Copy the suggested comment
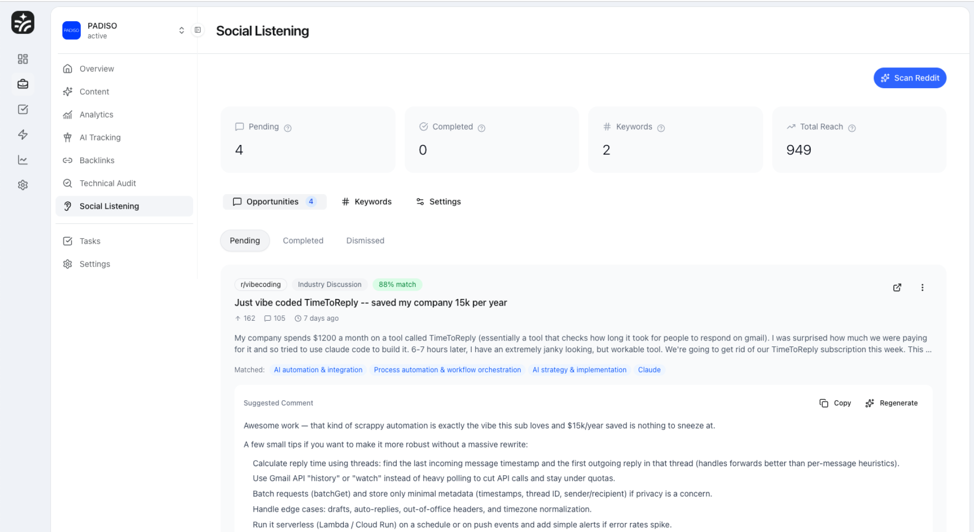The height and width of the screenshot is (532, 974). coord(835,403)
